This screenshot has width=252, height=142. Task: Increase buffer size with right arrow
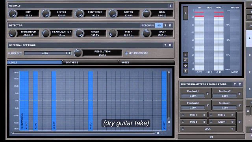[70, 53]
